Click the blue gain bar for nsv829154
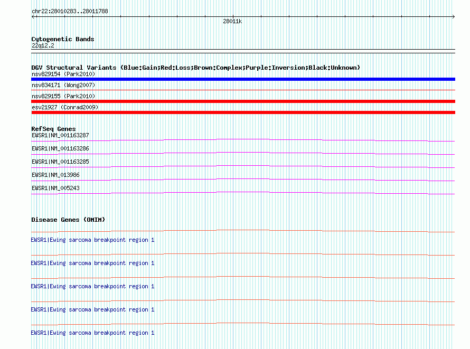 coord(243,79)
